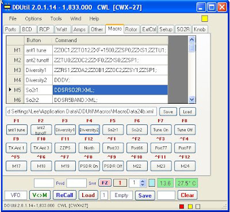Toggle the pink FZ button
Screen dimensions: 230x212
105,183
